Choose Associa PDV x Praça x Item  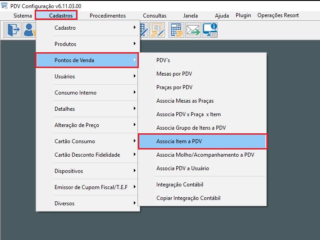point(202,114)
